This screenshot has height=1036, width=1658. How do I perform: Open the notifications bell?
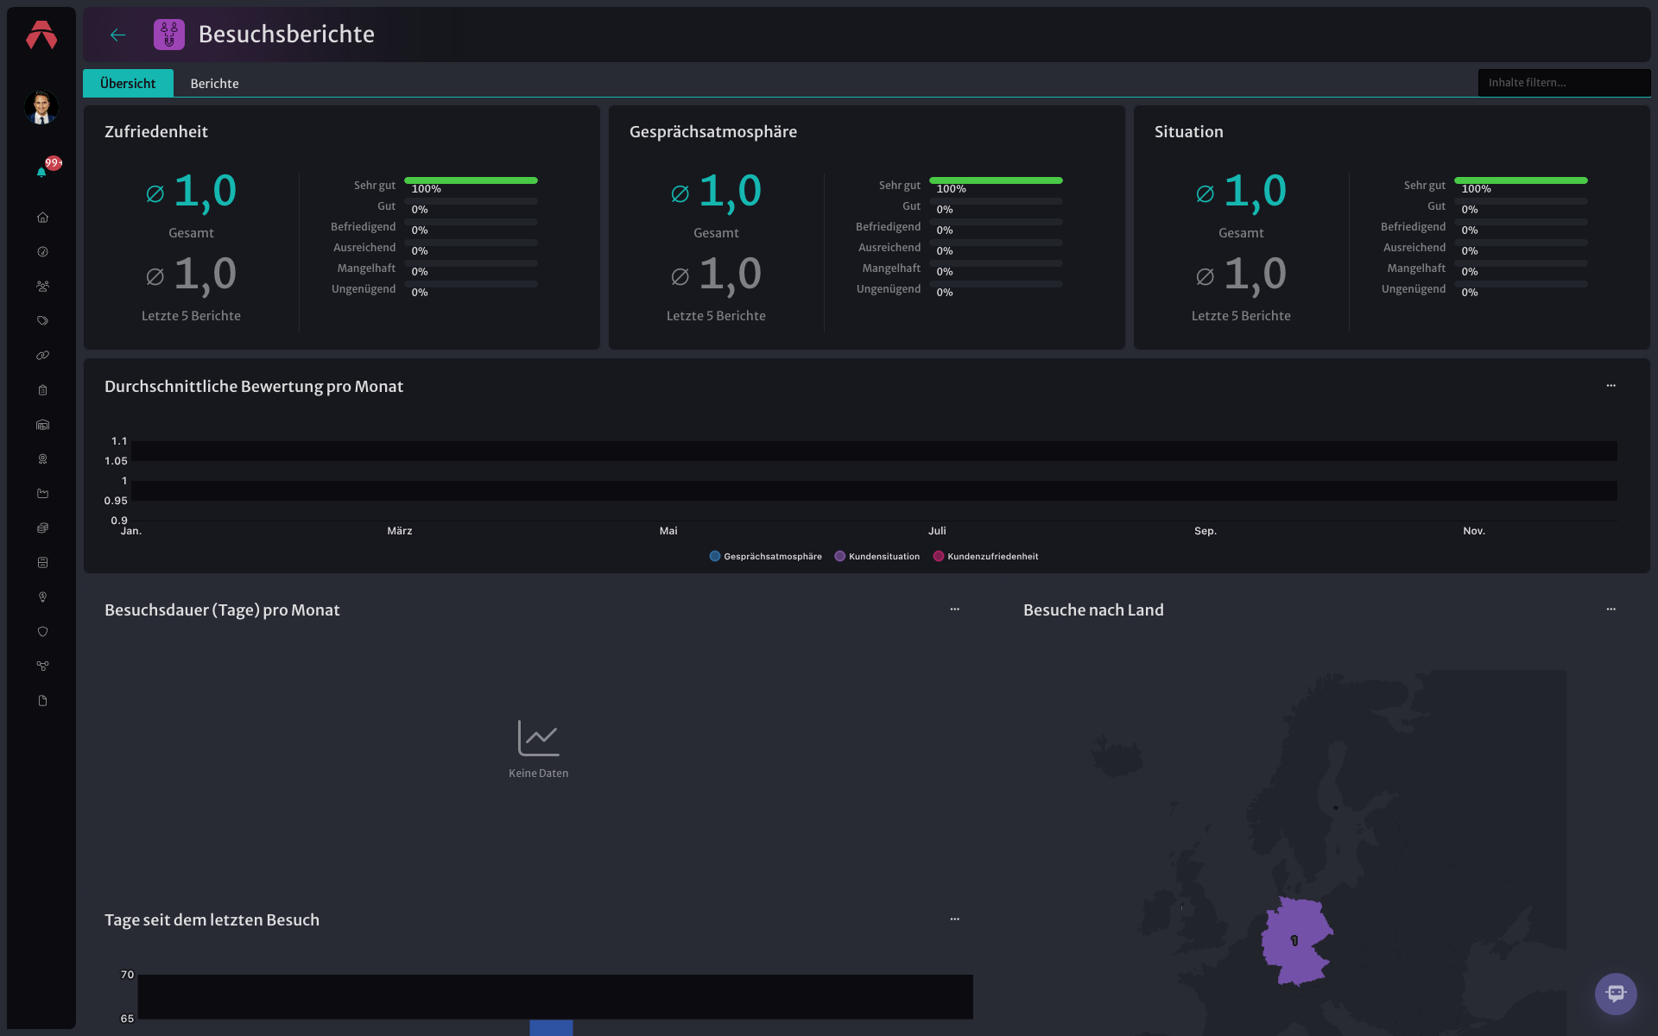41,172
